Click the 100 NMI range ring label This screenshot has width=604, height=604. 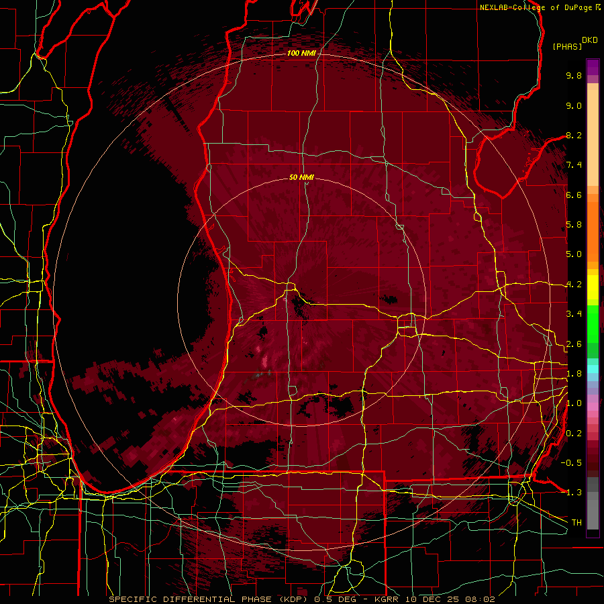pyautogui.click(x=301, y=53)
